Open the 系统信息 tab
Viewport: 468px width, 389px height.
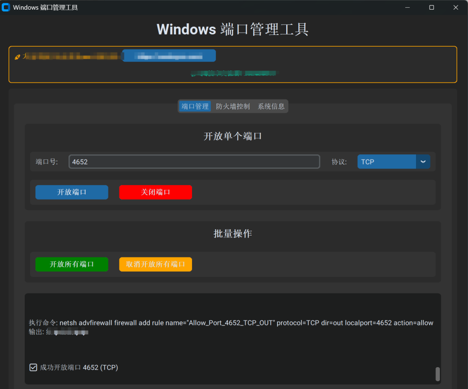[x=271, y=106]
